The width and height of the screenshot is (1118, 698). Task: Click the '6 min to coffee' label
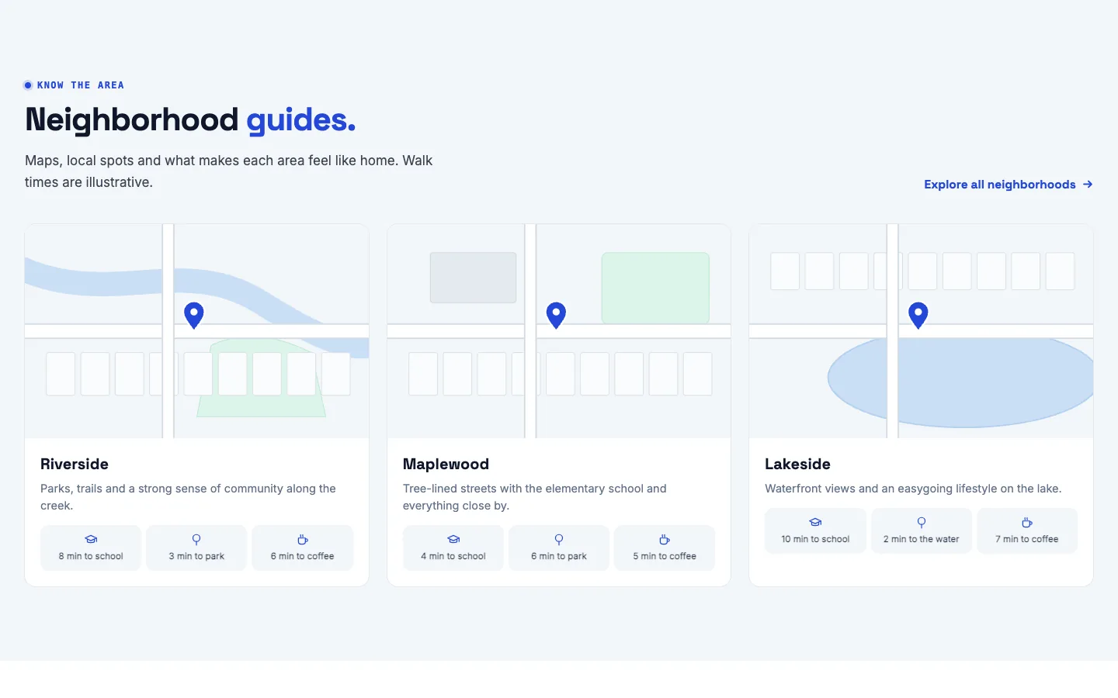pyautogui.click(x=303, y=556)
